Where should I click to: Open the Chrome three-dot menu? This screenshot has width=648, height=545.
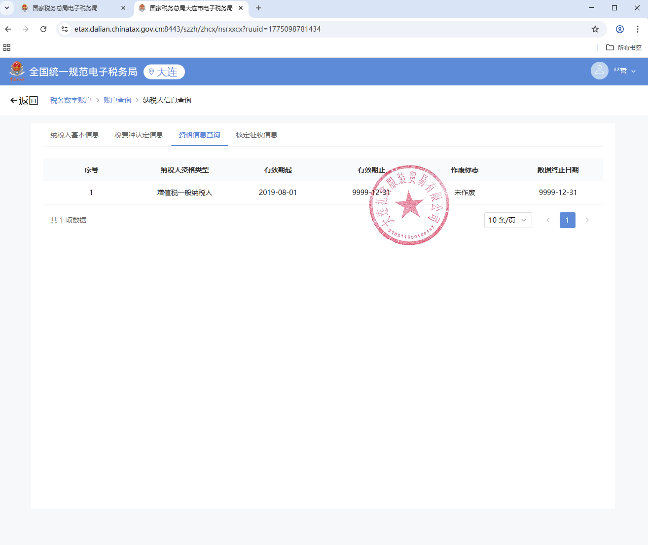(x=638, y=29)
